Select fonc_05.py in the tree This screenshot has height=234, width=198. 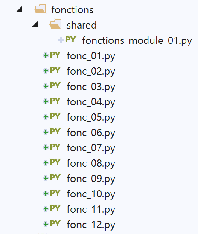(91, 118)
